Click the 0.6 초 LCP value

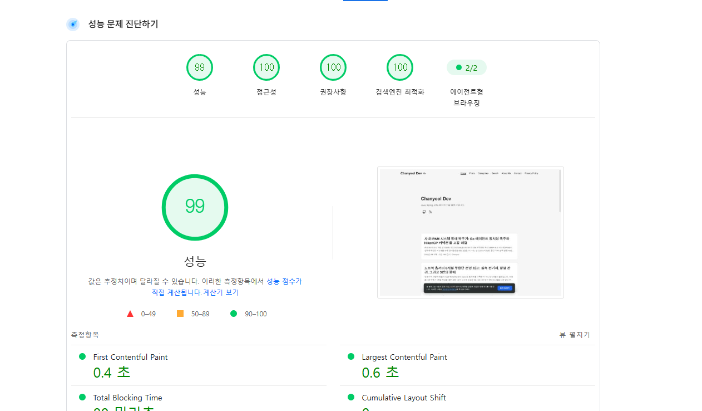[x=380, y=373]
